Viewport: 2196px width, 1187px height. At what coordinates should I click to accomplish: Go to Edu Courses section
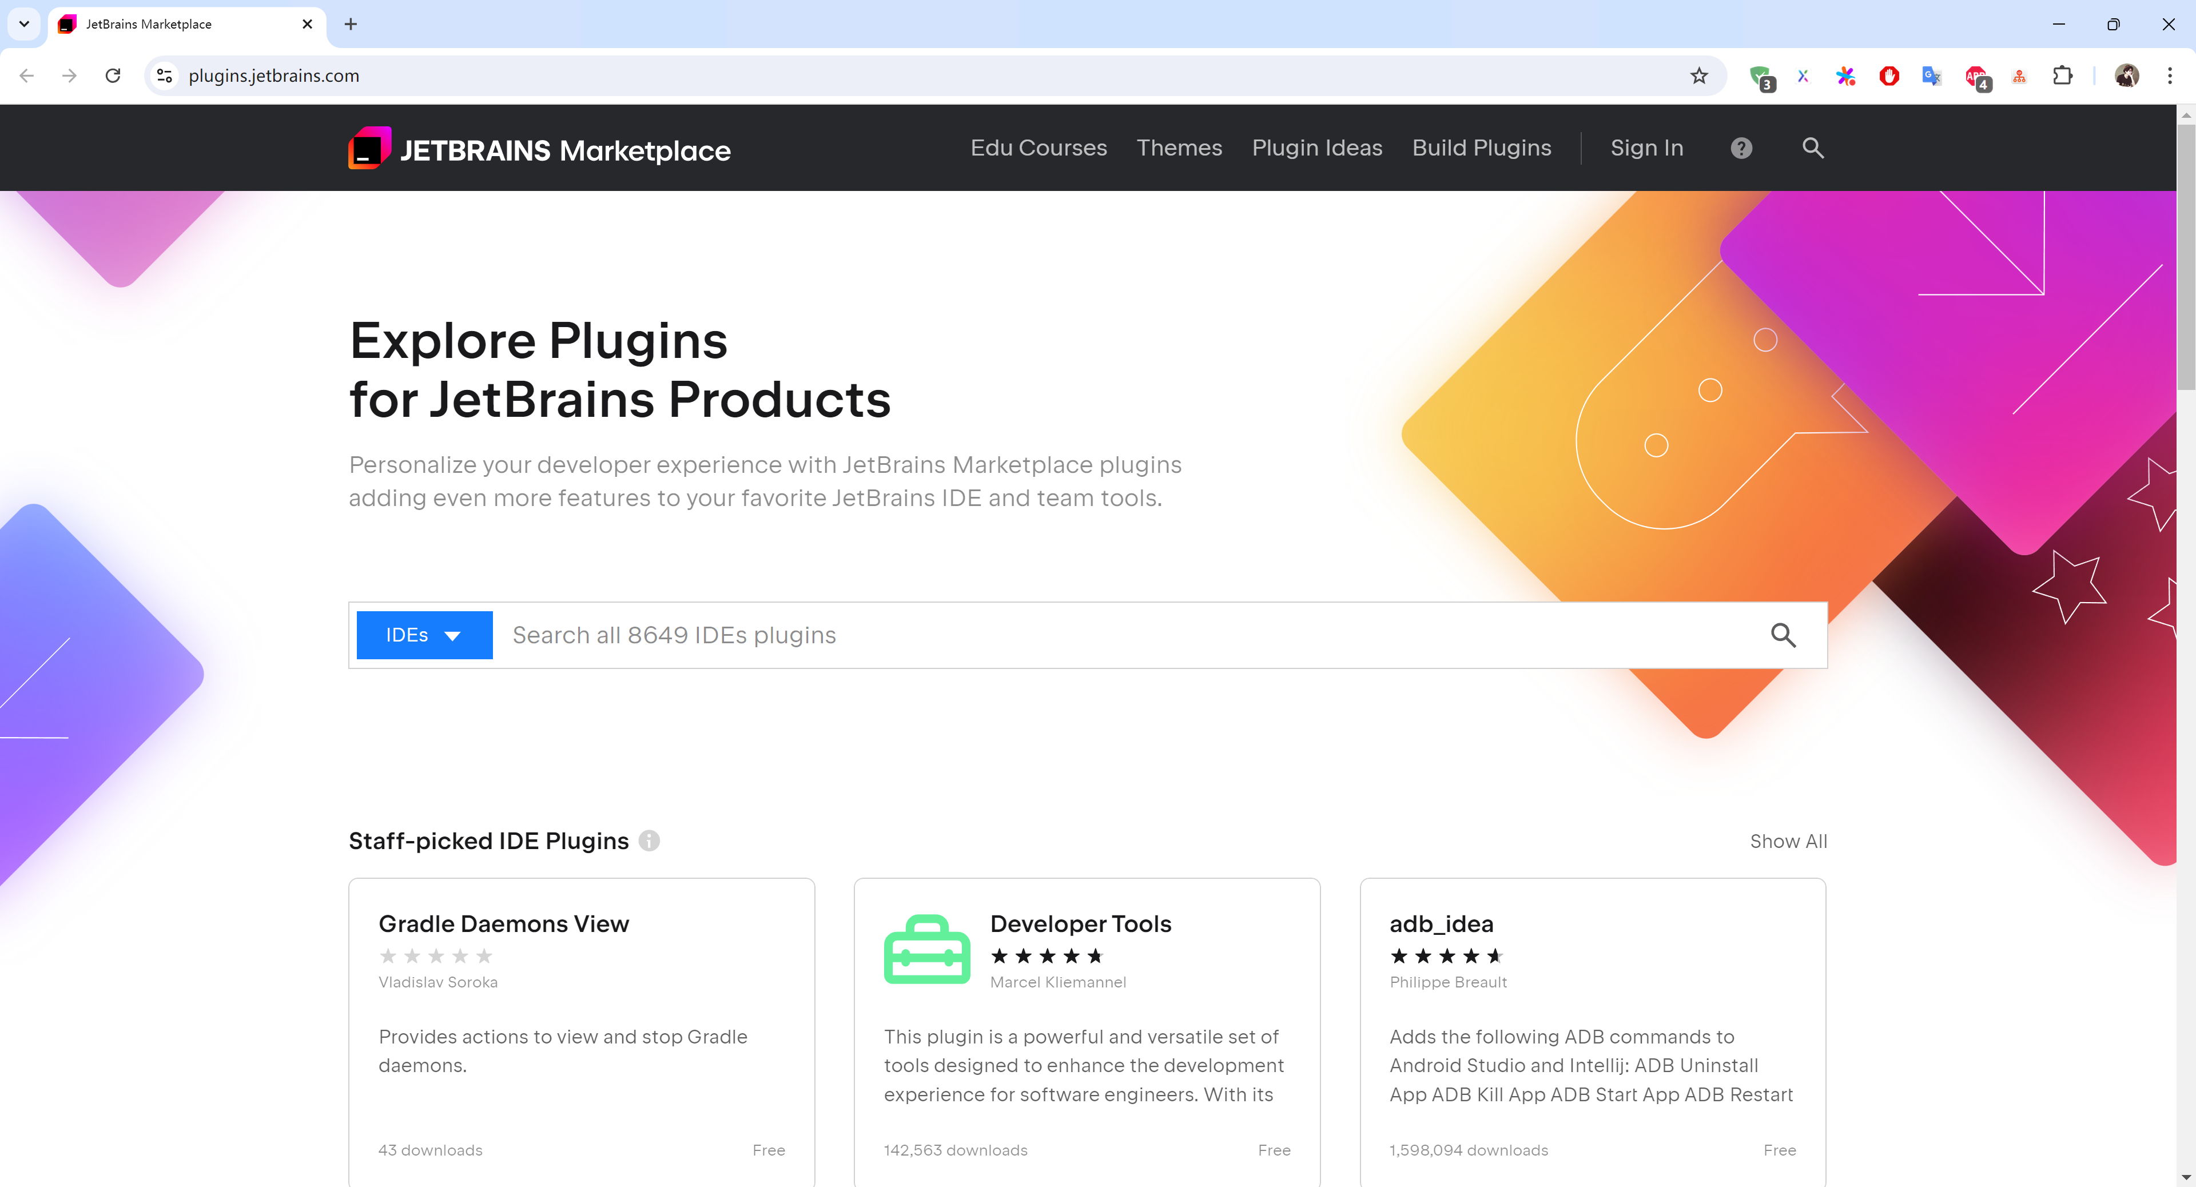tap(1037, 148)
